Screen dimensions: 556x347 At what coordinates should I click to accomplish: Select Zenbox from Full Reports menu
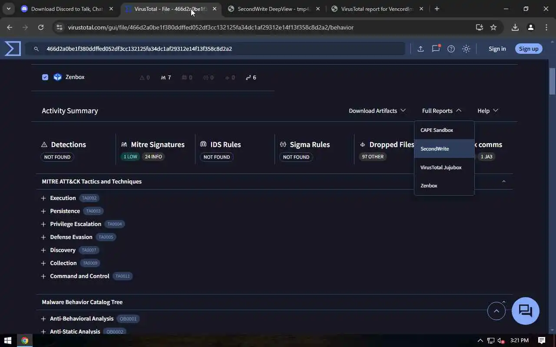click(444, 186)
